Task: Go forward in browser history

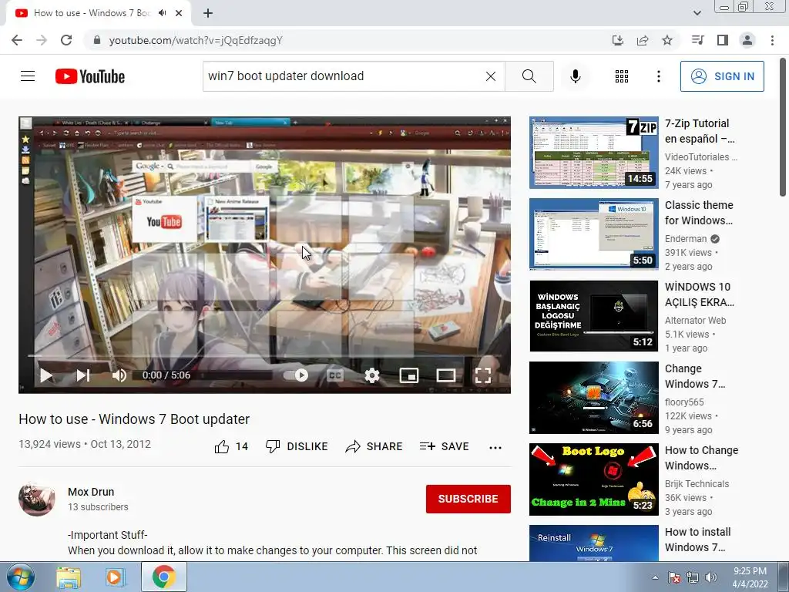Action: click(42, 40)
